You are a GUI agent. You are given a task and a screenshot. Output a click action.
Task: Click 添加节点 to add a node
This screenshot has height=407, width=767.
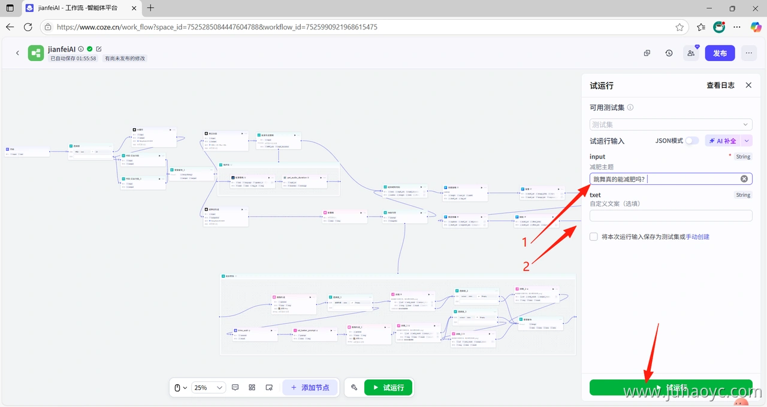click(x=310, y=387)
